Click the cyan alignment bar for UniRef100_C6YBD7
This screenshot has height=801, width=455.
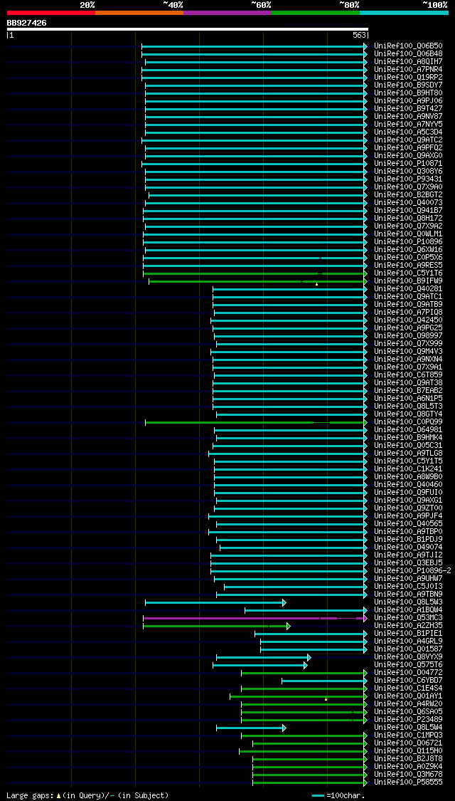324,682
